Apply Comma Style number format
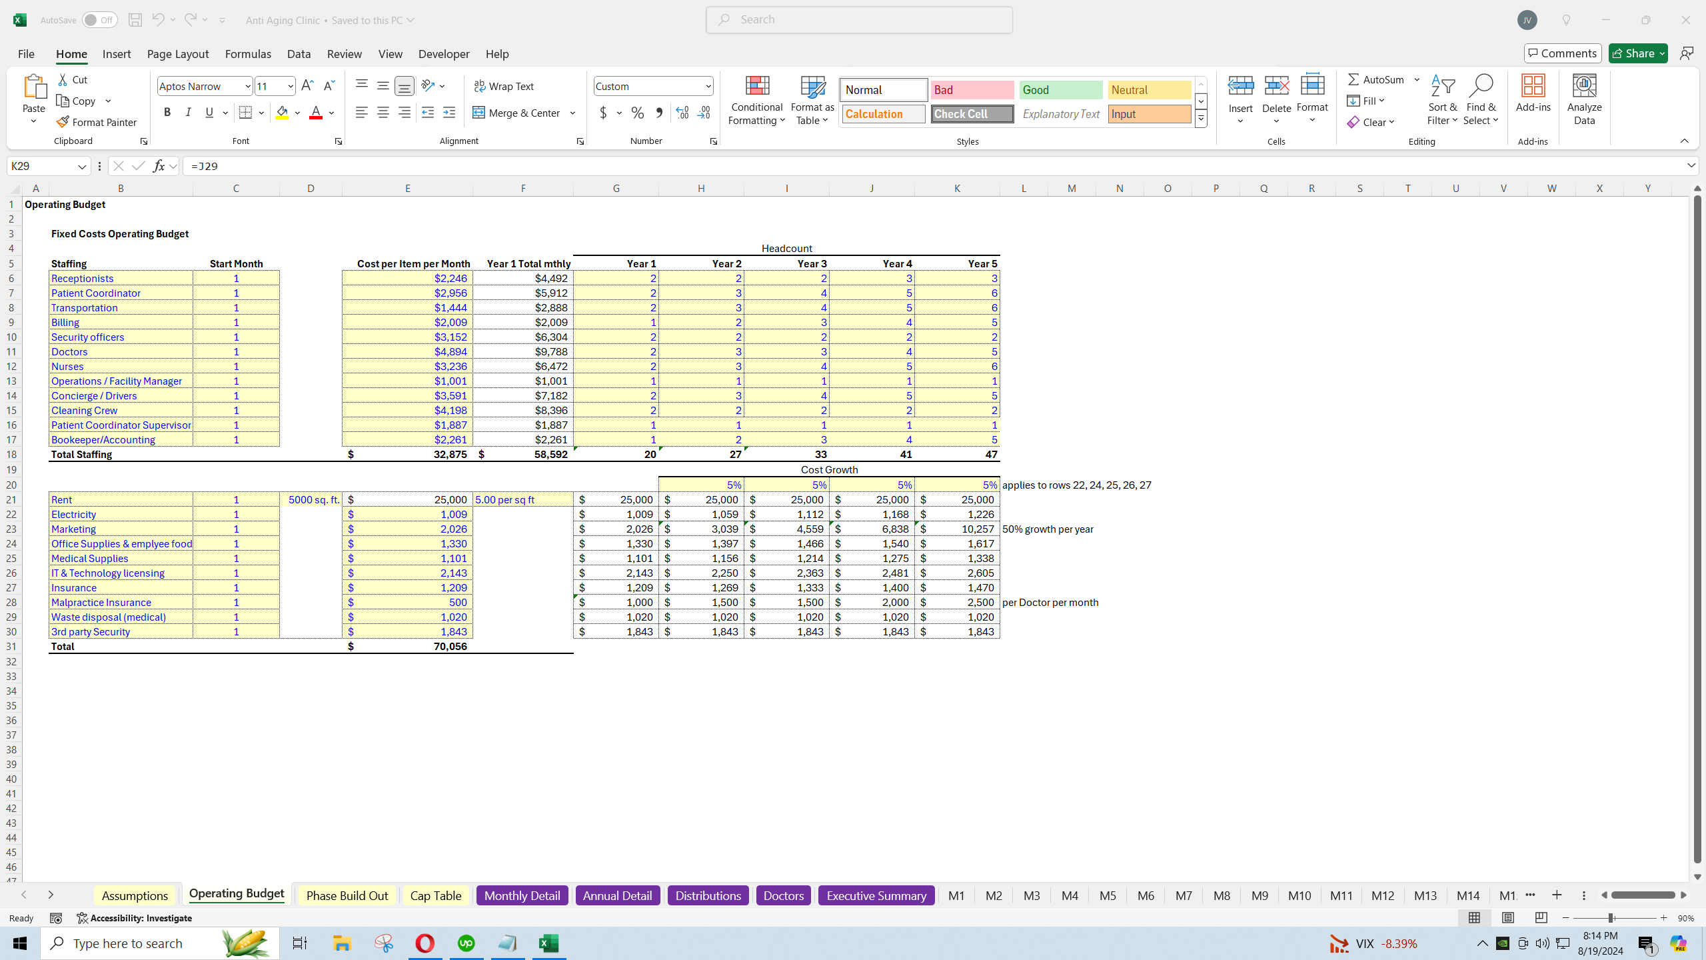 [x=659, y=113]
